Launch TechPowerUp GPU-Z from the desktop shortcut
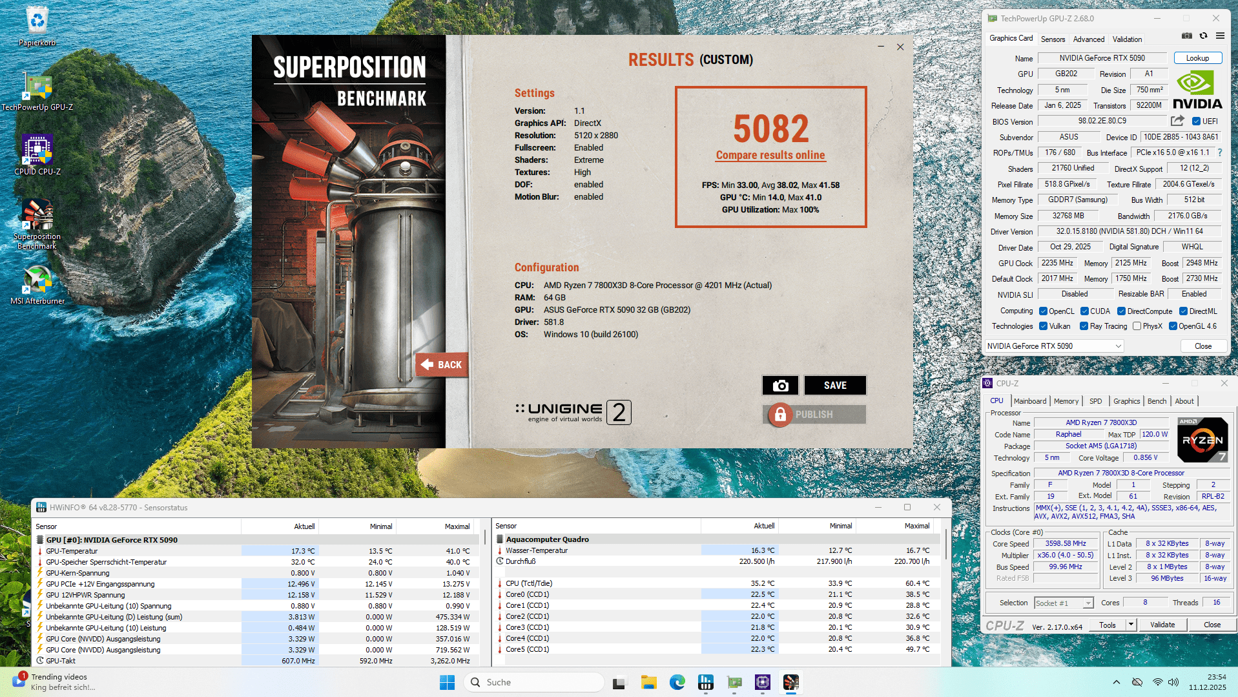The image size is (1238, 697). [x=37, y=92]
